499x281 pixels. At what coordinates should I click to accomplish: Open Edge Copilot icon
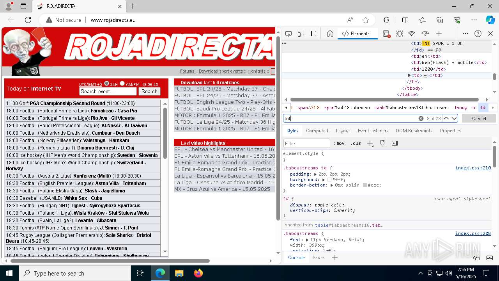(490, 20)
